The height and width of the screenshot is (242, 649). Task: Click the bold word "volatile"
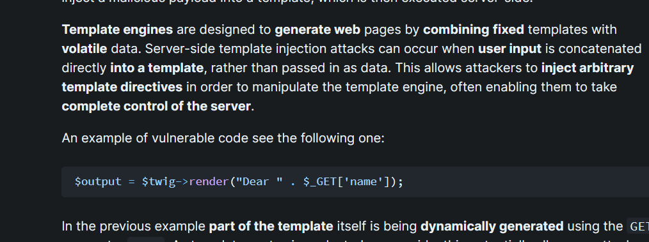coord(84,49)
